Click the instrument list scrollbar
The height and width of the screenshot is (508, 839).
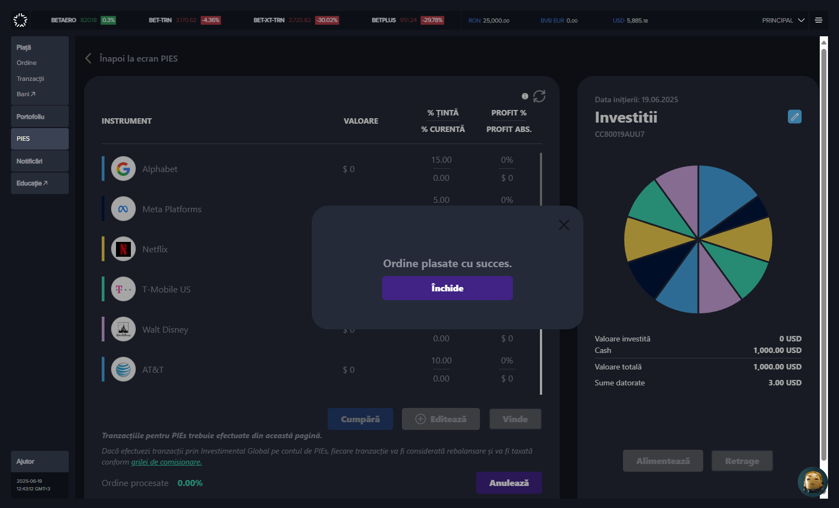coord(541,273)
